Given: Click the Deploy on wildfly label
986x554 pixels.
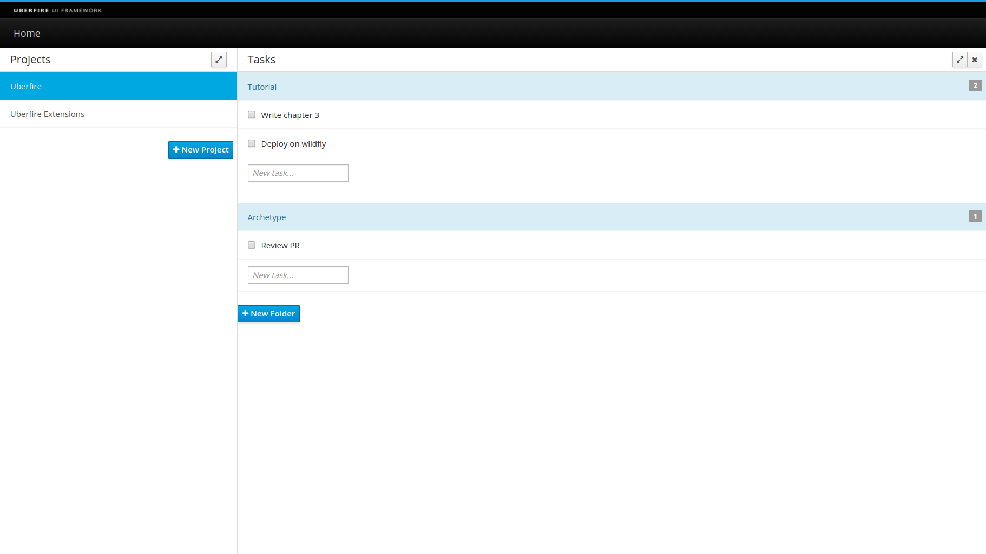Looking at the screenshot, I should click(293, 144).
